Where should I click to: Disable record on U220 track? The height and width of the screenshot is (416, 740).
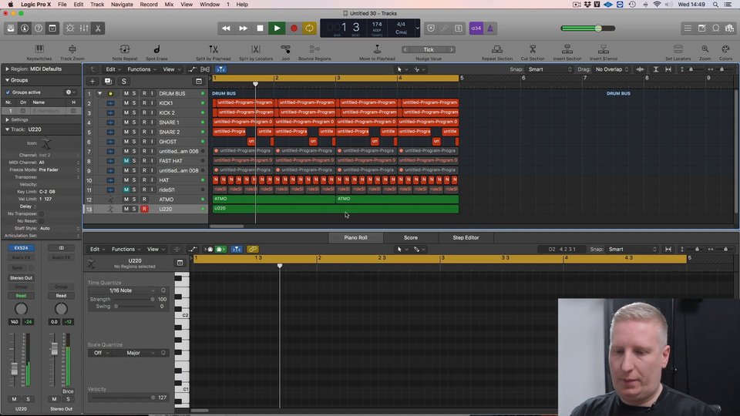(x=144, y=209)
